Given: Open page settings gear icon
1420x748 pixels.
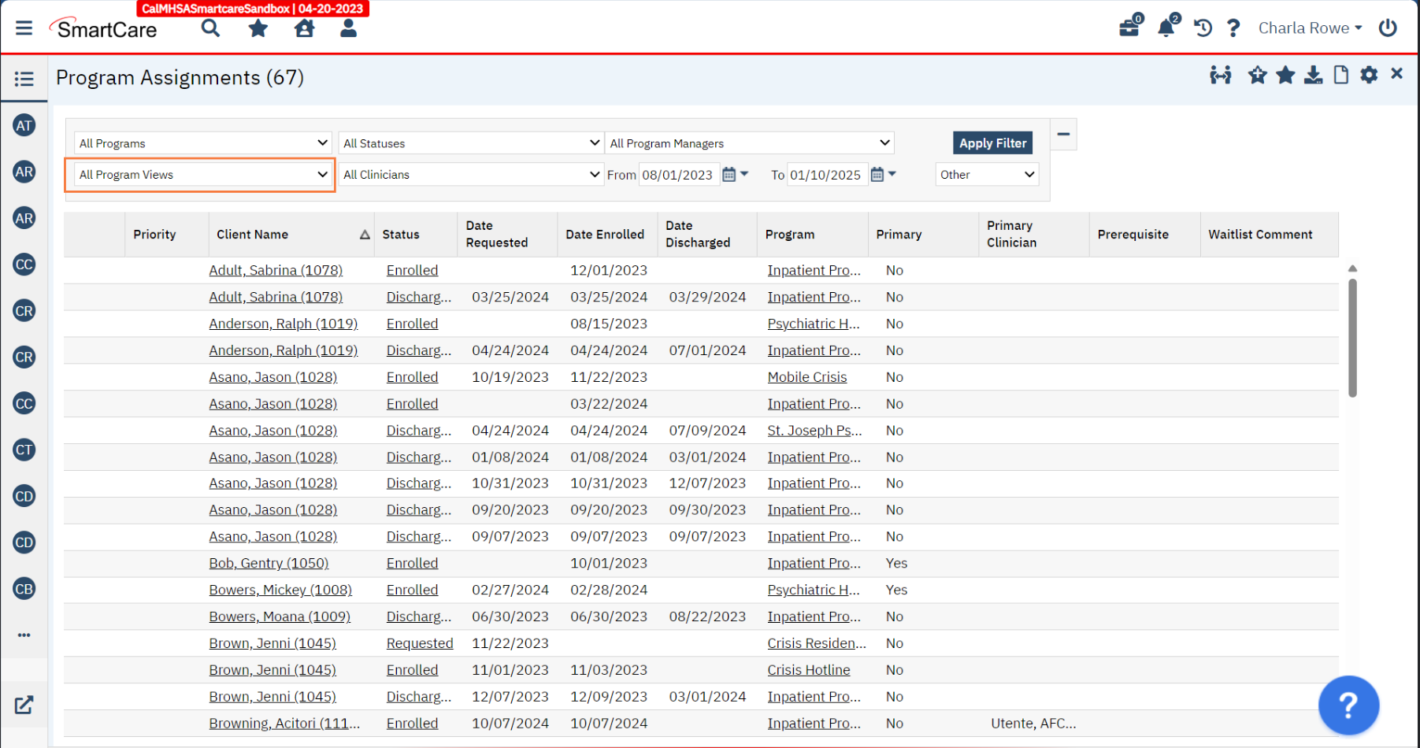Looking at the screenshot, I should point(1369,75).
